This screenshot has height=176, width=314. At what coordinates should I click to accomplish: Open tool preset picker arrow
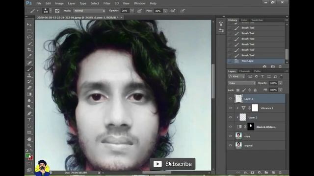point(37,11)
